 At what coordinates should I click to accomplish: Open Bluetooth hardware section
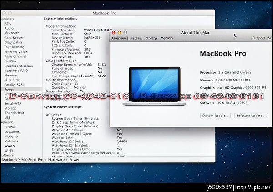[x=12, y=33]
